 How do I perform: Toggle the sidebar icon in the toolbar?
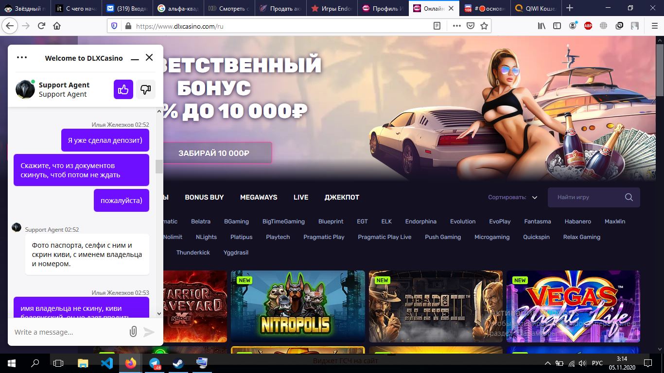(557, 26)
